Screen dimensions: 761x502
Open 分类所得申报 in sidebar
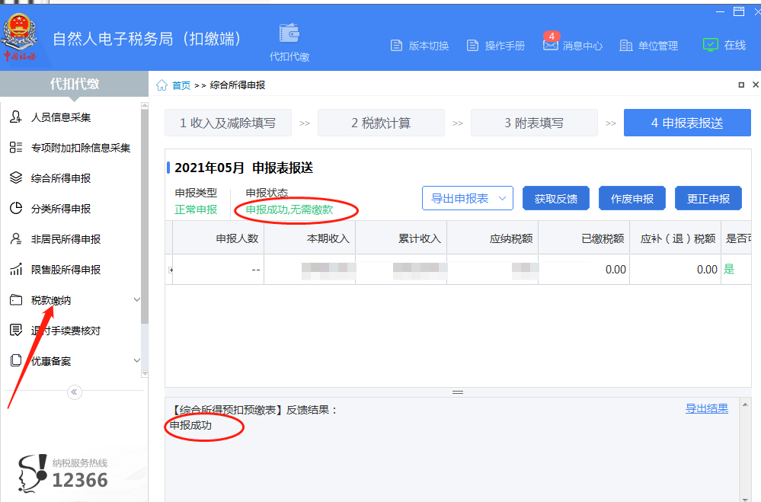tap(61, 209)
